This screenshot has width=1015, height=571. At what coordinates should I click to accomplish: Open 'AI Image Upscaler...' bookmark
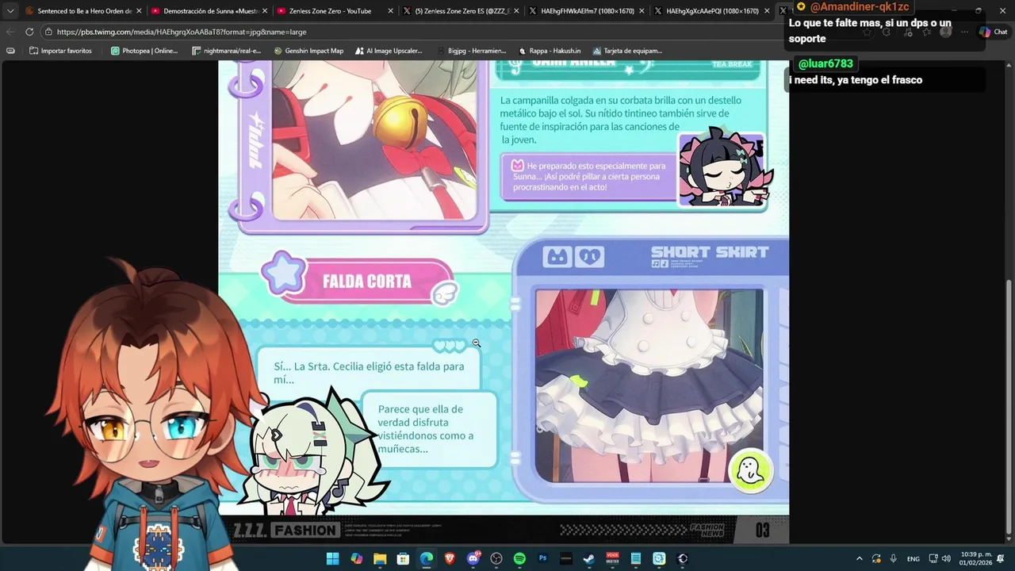pyautogui.click(x=388, y=51)
